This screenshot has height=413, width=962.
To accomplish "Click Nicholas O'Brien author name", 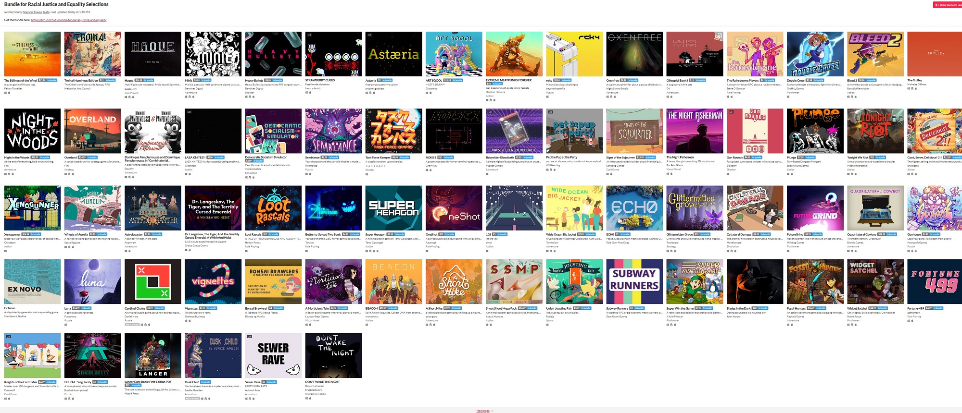I will pos(917,85).
